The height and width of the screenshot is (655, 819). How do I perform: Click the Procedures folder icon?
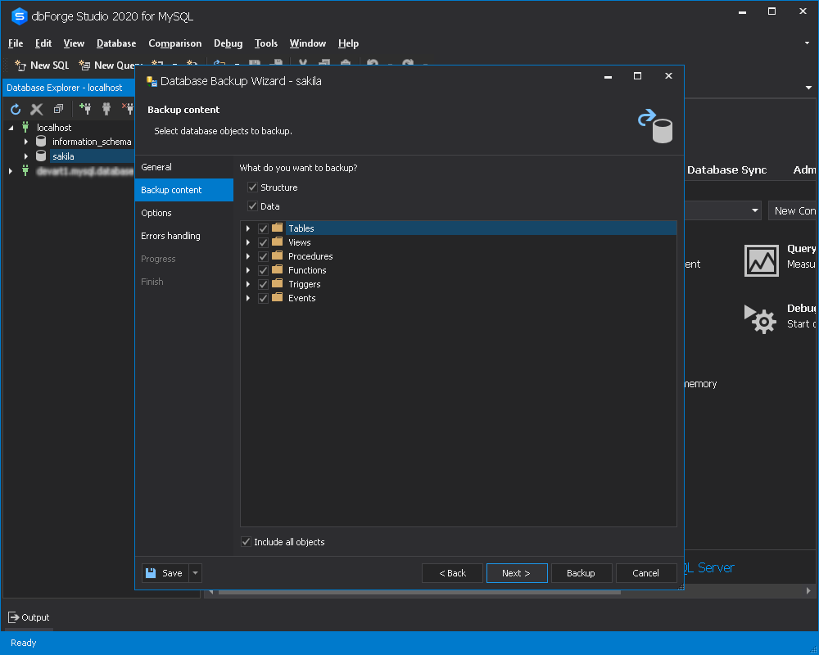tap(278, 256)
